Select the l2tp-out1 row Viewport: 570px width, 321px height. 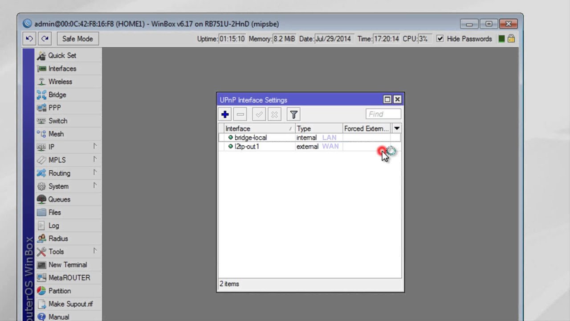(310, 146)
